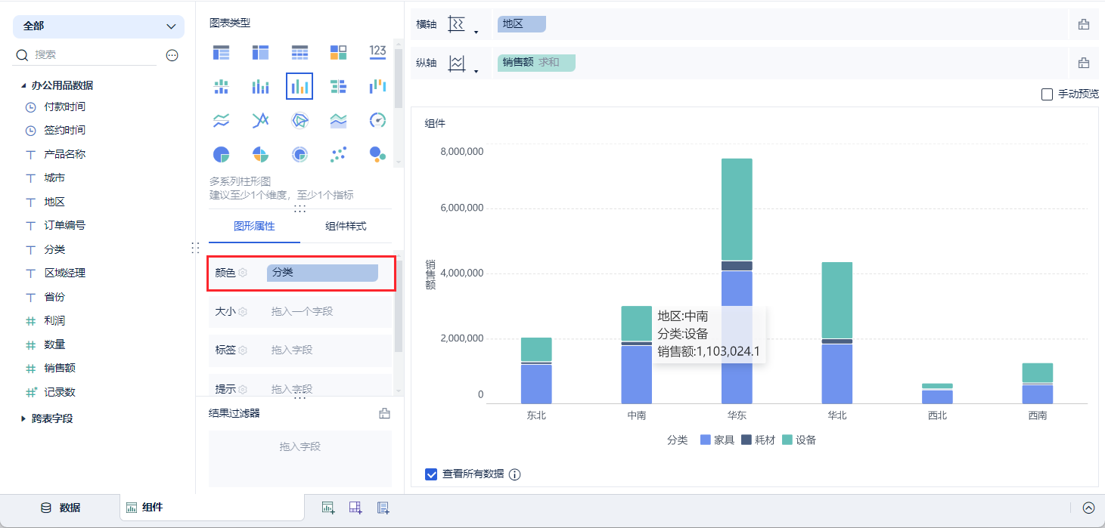Open the 全部 dropdown selector

[98, 26]
